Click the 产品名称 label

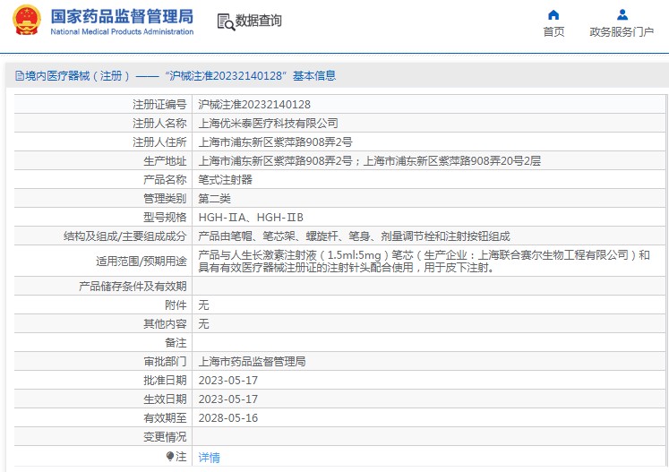165,180
